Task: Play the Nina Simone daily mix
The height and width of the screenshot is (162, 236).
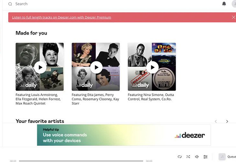Action: [152, 67]
